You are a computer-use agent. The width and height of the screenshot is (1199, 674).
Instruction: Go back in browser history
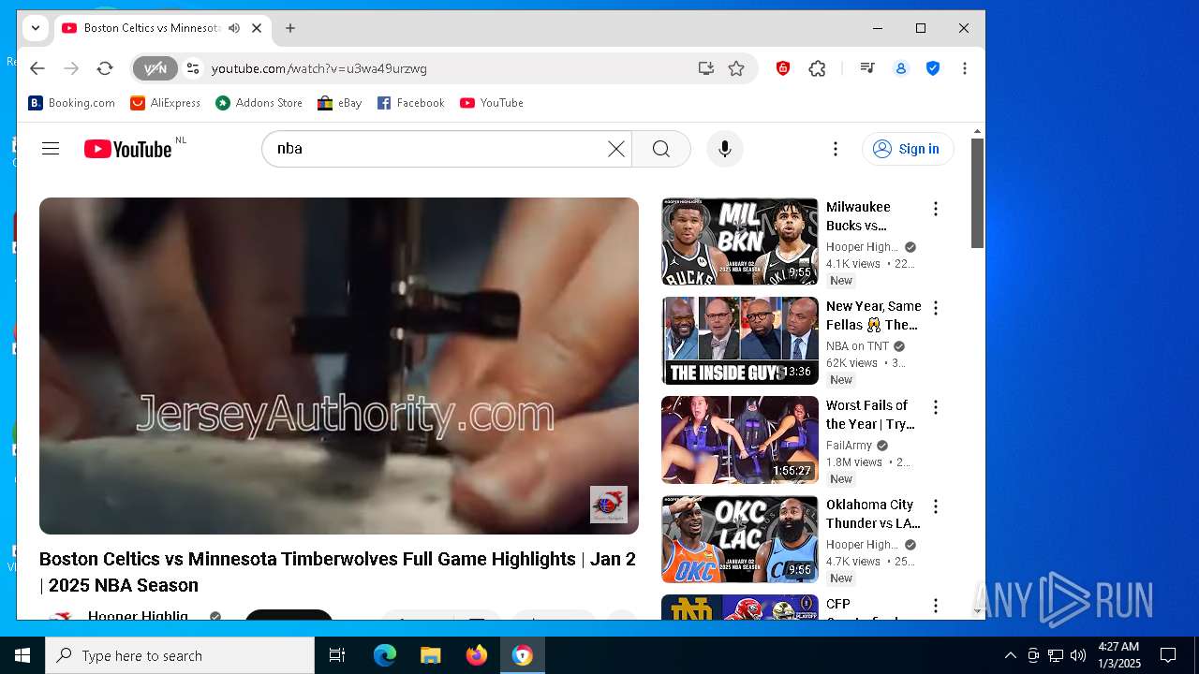coord(37,68)
